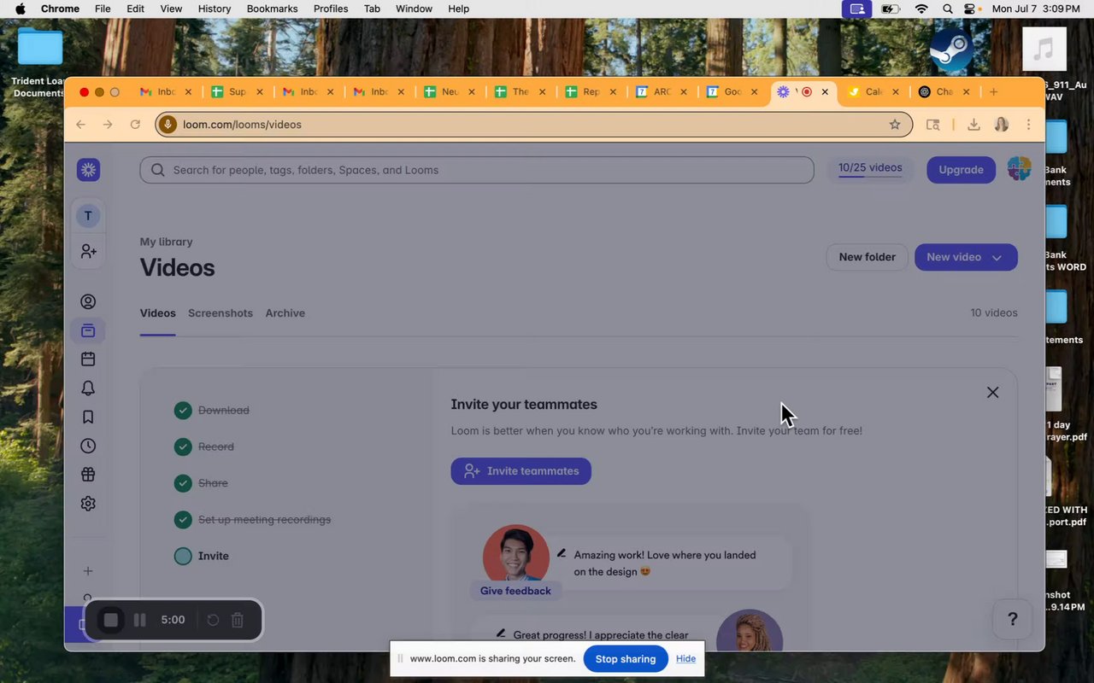
Task: Open the Window menu
Action: [x=414, y=9]
